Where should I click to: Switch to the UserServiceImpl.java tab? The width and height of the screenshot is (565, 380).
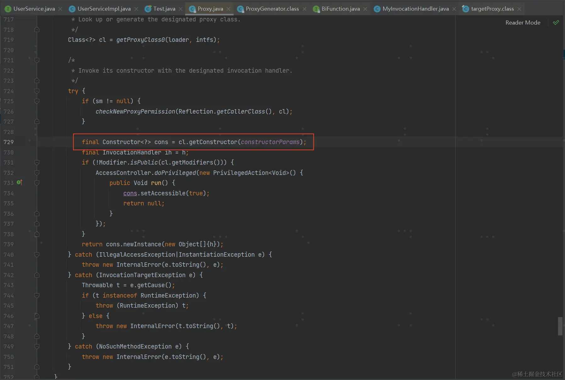click(x=104, y=9)
